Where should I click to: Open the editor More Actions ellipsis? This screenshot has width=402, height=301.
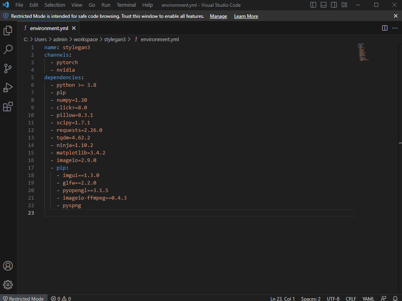(395, 28)
